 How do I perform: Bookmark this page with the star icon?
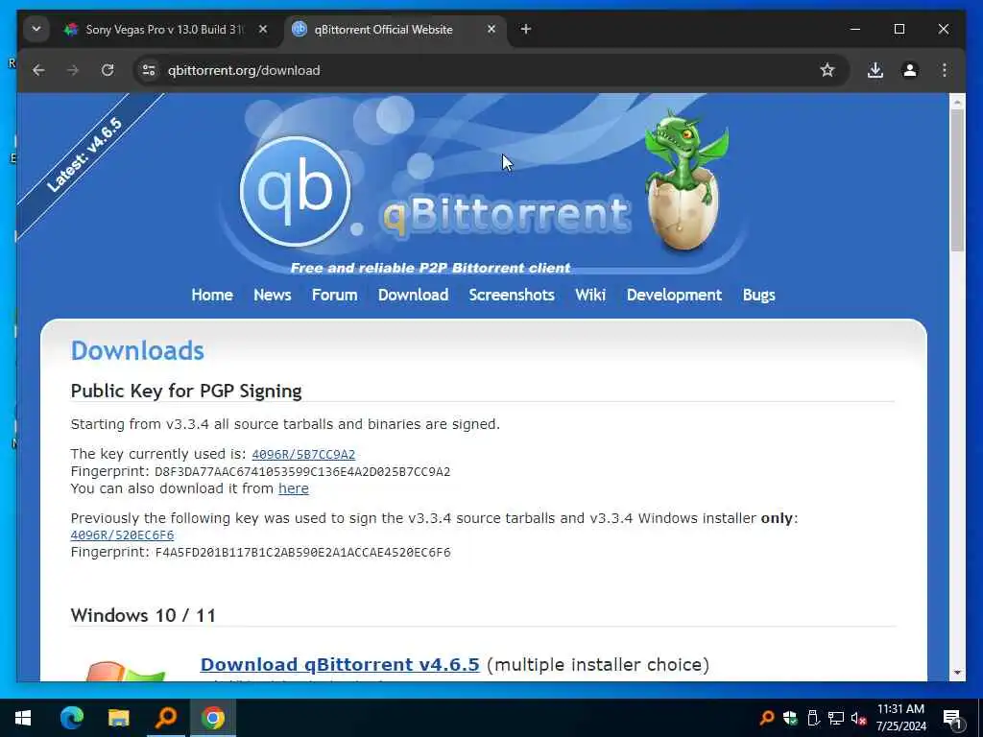point(827,70)
